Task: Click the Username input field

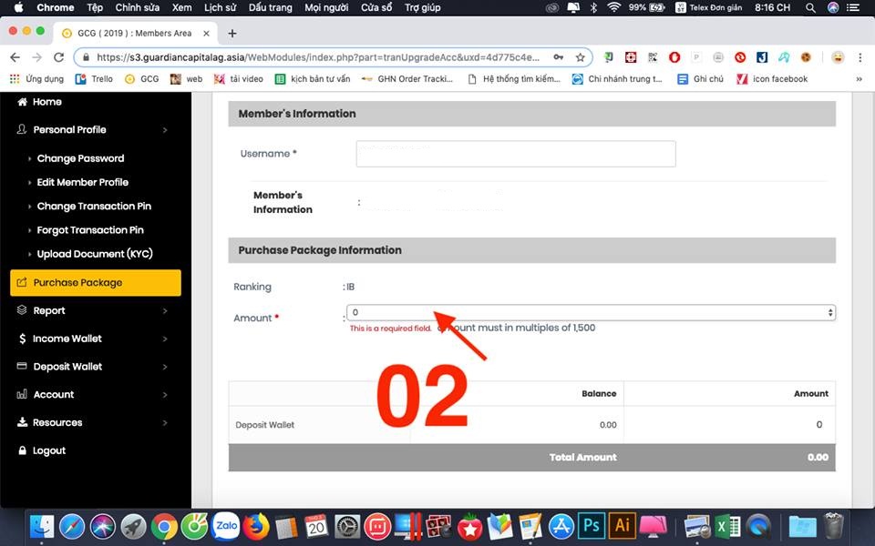Action: (515, 154)
